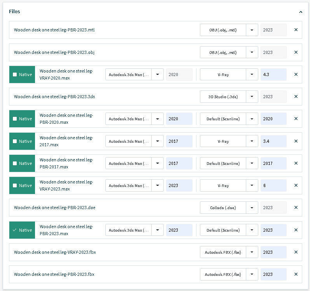
Task: Open Collada (.dae) format dropdown
Action: coord(252,208)
